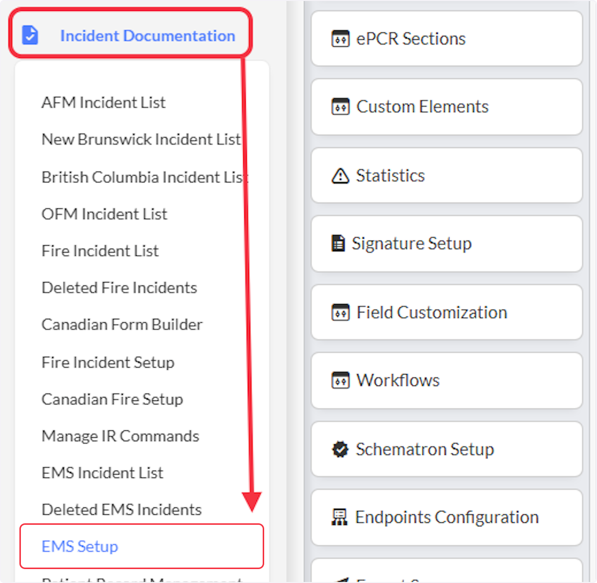The height and width of the screenshot is (583, 597).
Task: Open Manage IR Commands
Action: 120,436
